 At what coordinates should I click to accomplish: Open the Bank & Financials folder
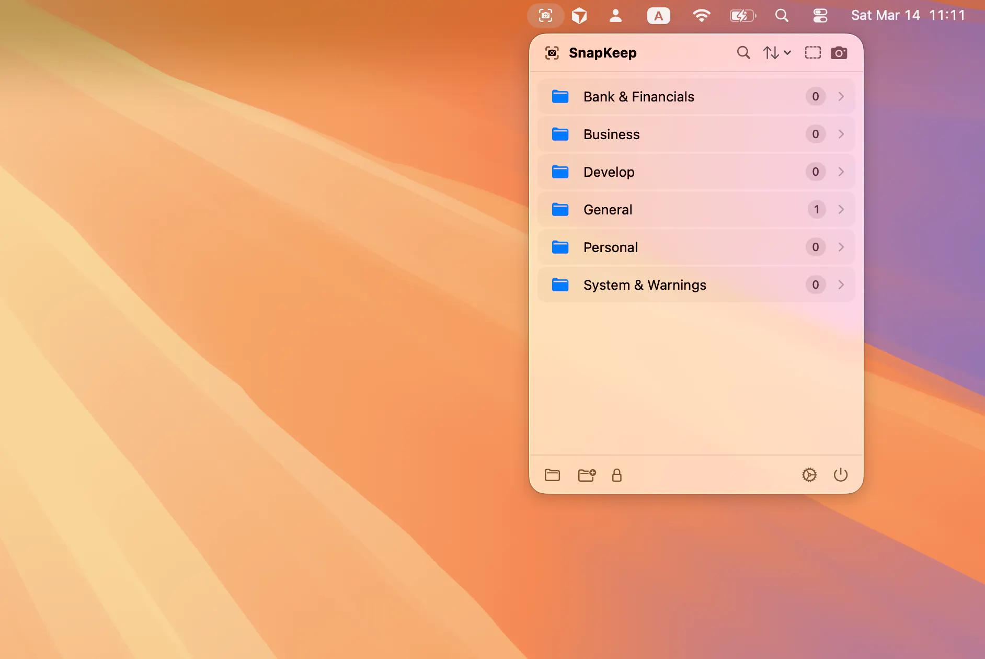point(696,97)
